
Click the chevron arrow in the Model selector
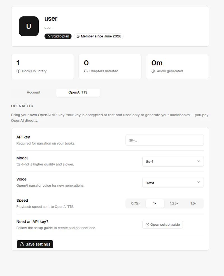[199, 161]
